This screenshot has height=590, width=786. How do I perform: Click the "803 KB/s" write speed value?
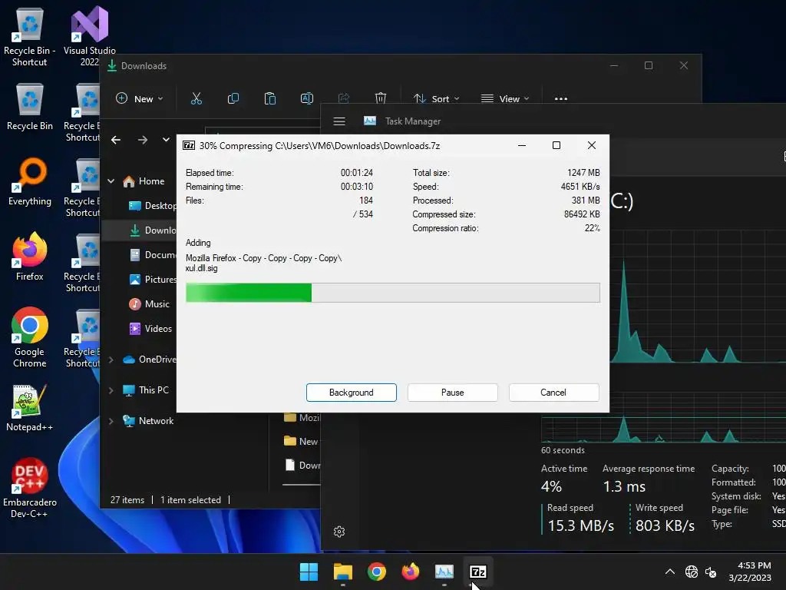click(x=665, y=525)
